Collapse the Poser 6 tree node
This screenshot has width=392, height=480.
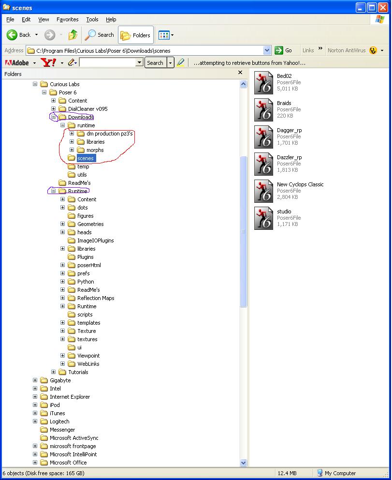tap(44, 92)
